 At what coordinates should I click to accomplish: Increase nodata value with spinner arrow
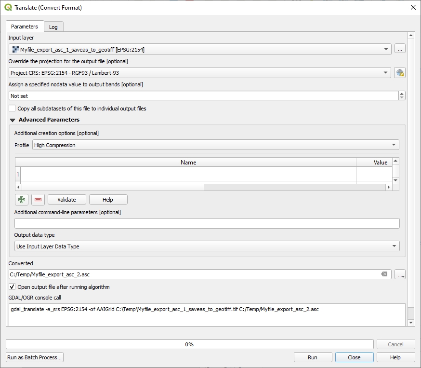tap(402, 94)
